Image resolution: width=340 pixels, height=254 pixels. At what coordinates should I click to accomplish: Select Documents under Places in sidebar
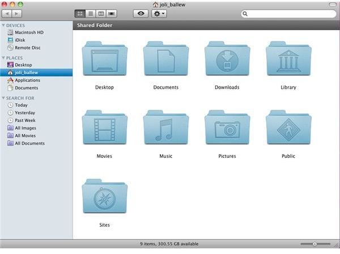36,88
